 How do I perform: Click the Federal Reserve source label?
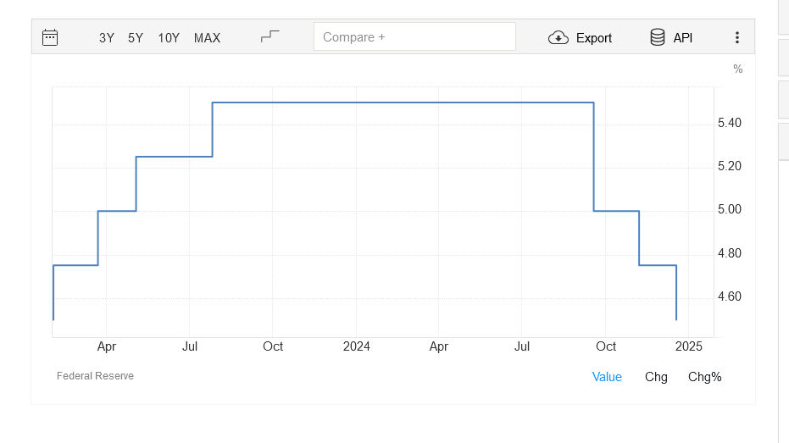click(95, 376)
